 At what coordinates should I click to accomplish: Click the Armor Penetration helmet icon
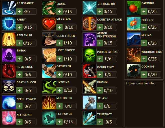[x=90, y=39]
